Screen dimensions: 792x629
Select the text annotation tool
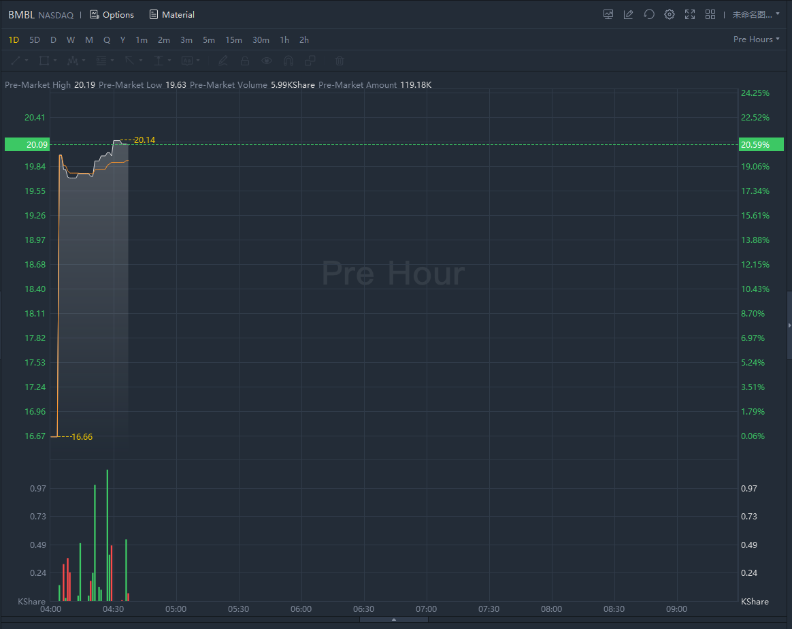[x=187, y=61]
